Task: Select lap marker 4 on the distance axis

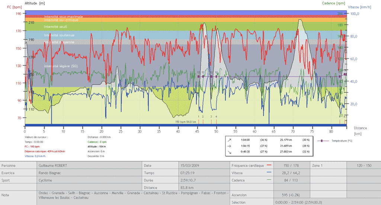Action: click(x=216, y=117)
